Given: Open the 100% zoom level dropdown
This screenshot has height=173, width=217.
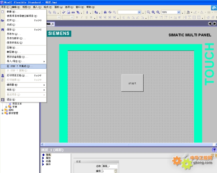Looking at the screenshot, I should coord(179,12).
